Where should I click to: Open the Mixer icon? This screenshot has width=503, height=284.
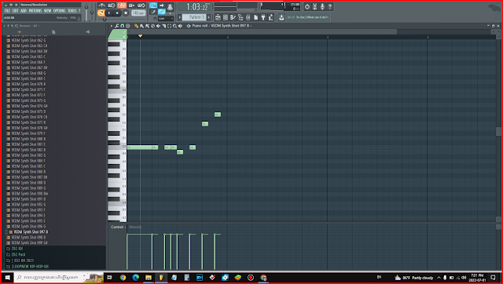click(x=248, y=17)
